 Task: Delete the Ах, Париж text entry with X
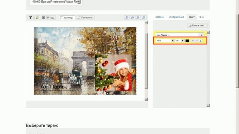click(x=202, y=35)
